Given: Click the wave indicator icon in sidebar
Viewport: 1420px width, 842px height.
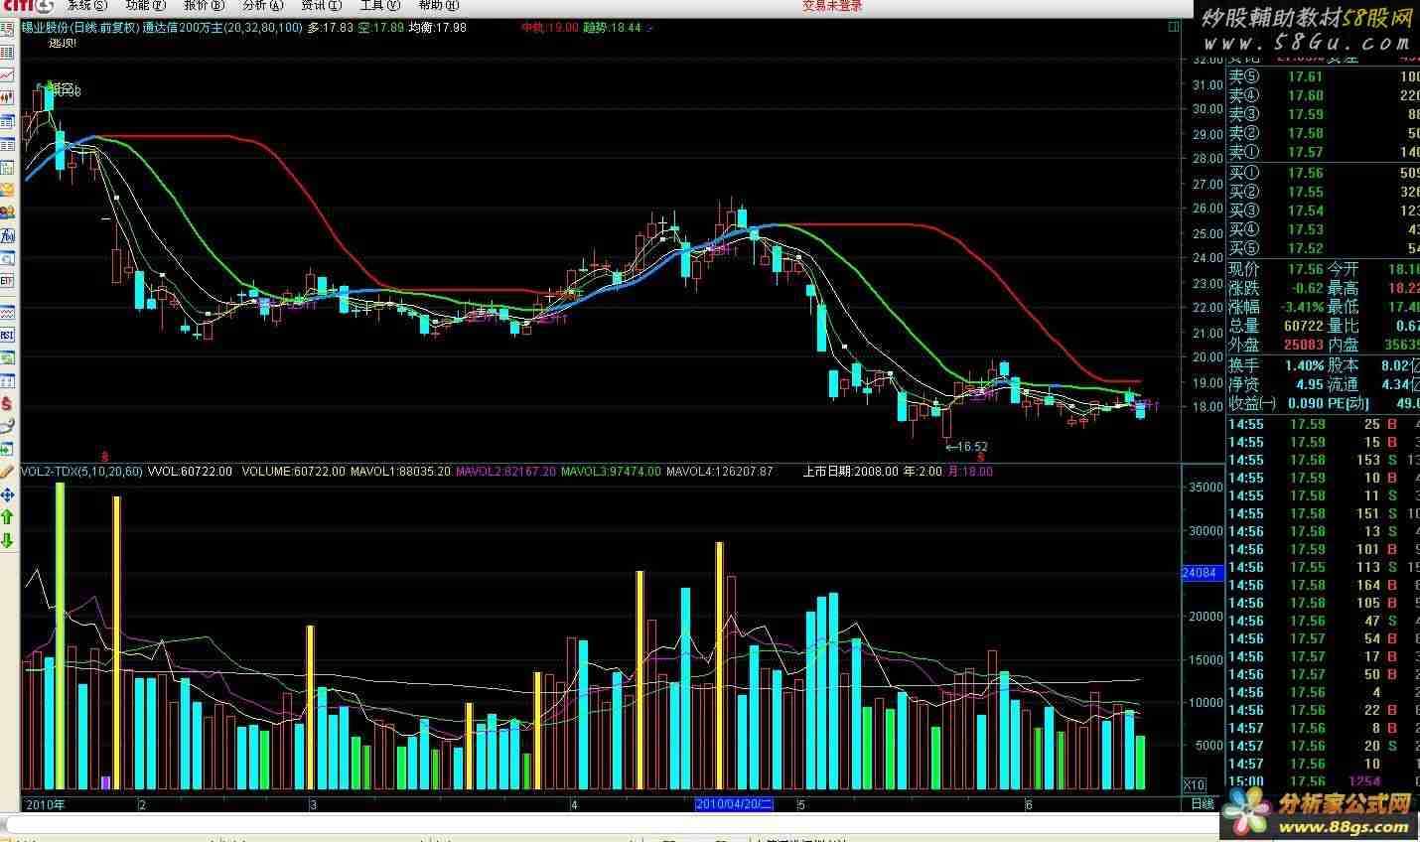Looking at the screenshot, I should point(8,311).
